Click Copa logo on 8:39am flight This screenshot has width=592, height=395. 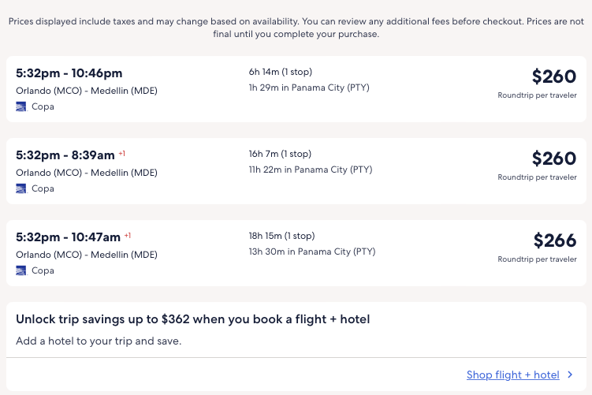pyautogui.click(x=21, y=188)
